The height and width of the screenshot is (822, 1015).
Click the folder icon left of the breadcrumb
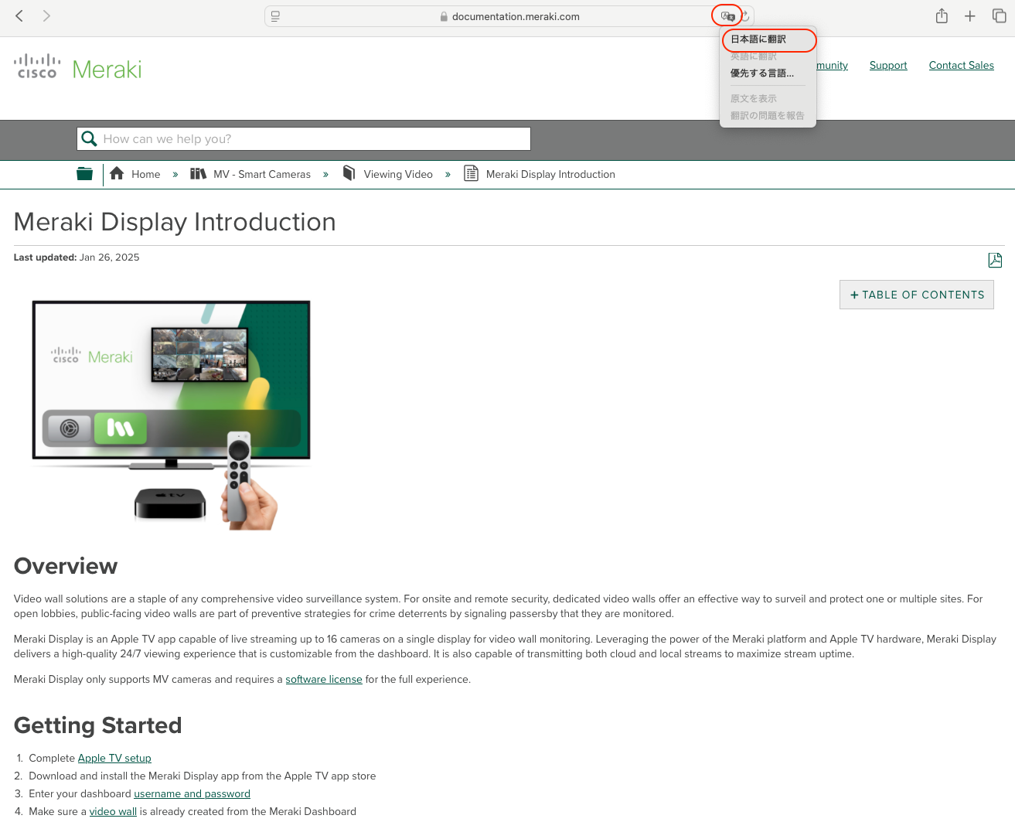click(x=84, y=173)
